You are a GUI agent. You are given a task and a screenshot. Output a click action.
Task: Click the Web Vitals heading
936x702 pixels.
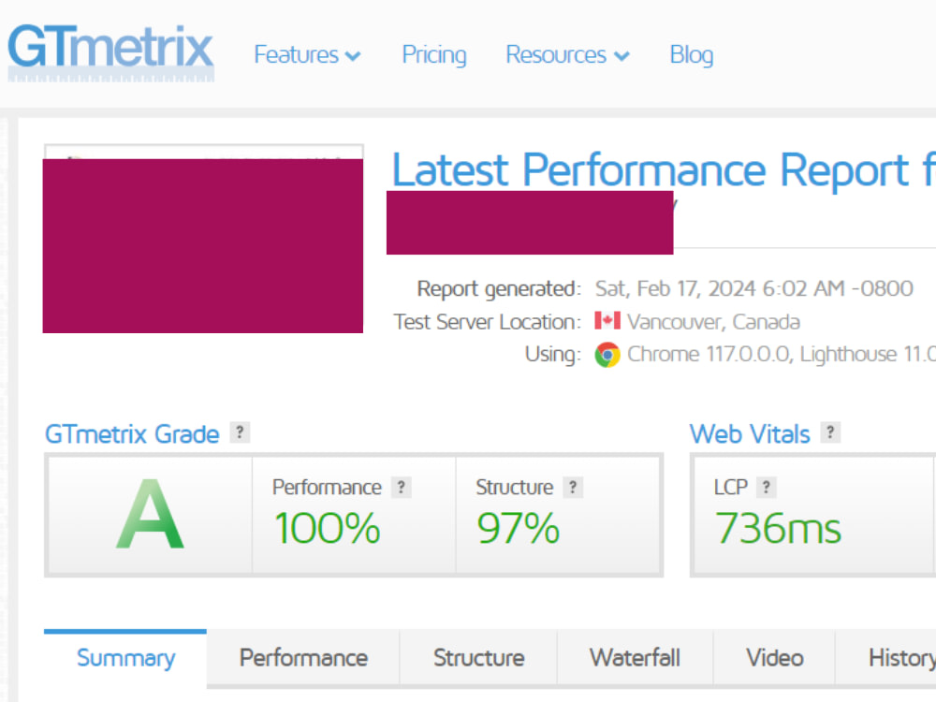[750, 434]
